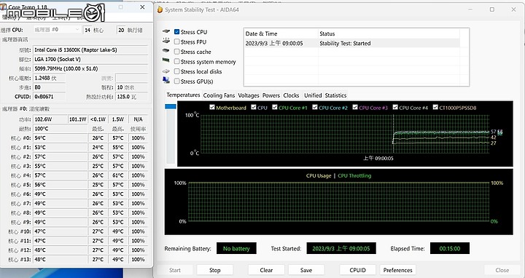This screenshot has height=278, width=525.
Task: Click the 5099.79MHz frequency field
Action: tap(90, 68)
